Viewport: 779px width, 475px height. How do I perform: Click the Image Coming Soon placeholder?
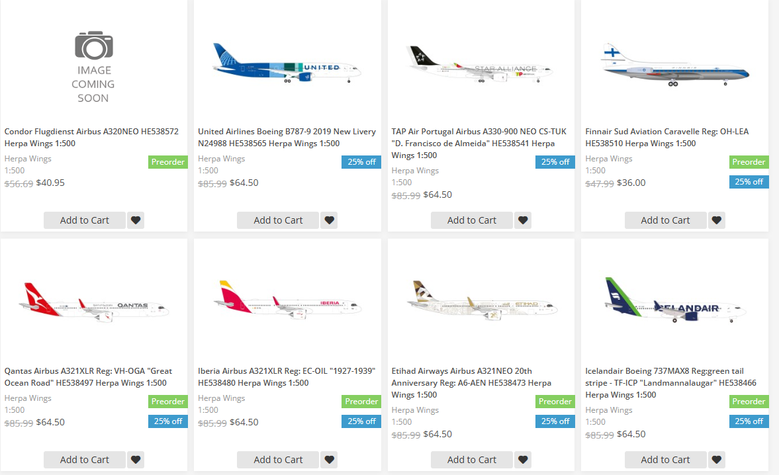[x=93, y=67]
